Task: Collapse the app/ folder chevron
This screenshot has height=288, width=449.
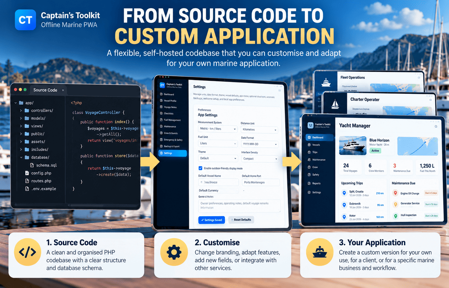Action: 16,103
